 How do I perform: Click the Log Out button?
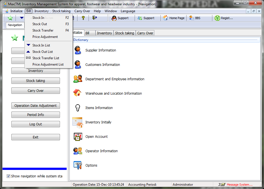(x=36, y=124)
